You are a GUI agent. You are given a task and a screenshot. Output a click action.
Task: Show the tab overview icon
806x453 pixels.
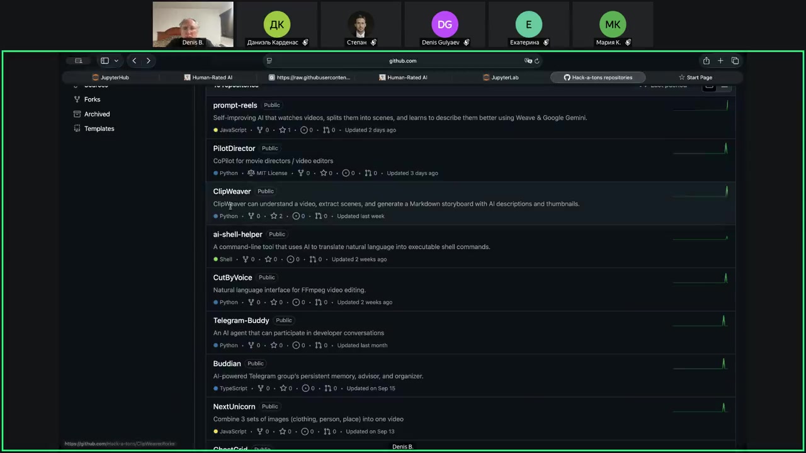[x=735, y=61]
